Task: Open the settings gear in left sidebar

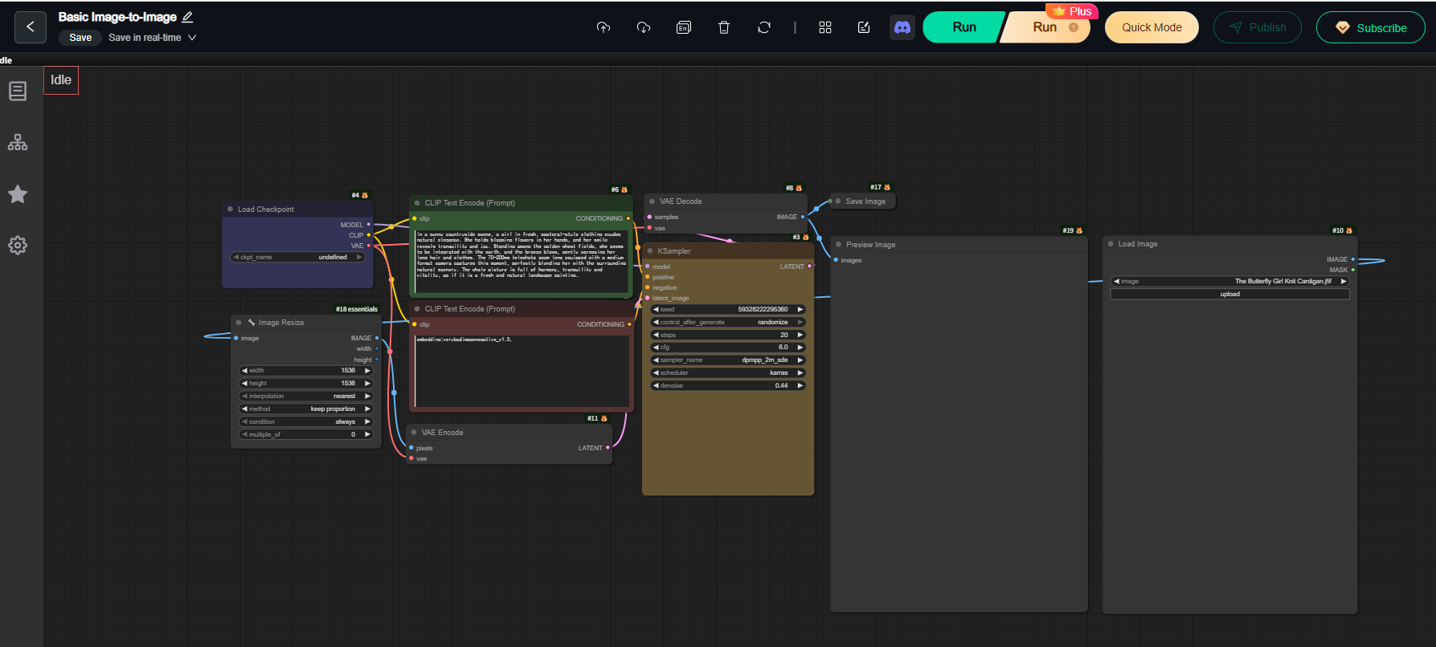Action: [x=18, y=246]
